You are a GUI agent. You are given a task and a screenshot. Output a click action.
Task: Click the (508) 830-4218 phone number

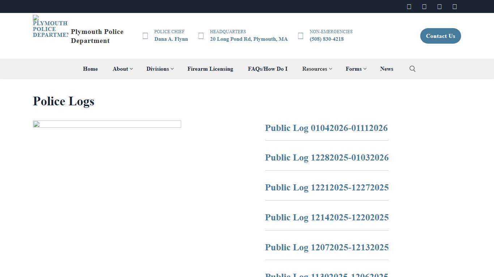[327, 39]
